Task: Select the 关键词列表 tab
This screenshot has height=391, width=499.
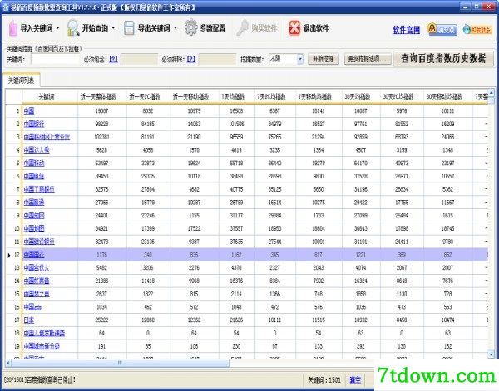Action: 21,81
